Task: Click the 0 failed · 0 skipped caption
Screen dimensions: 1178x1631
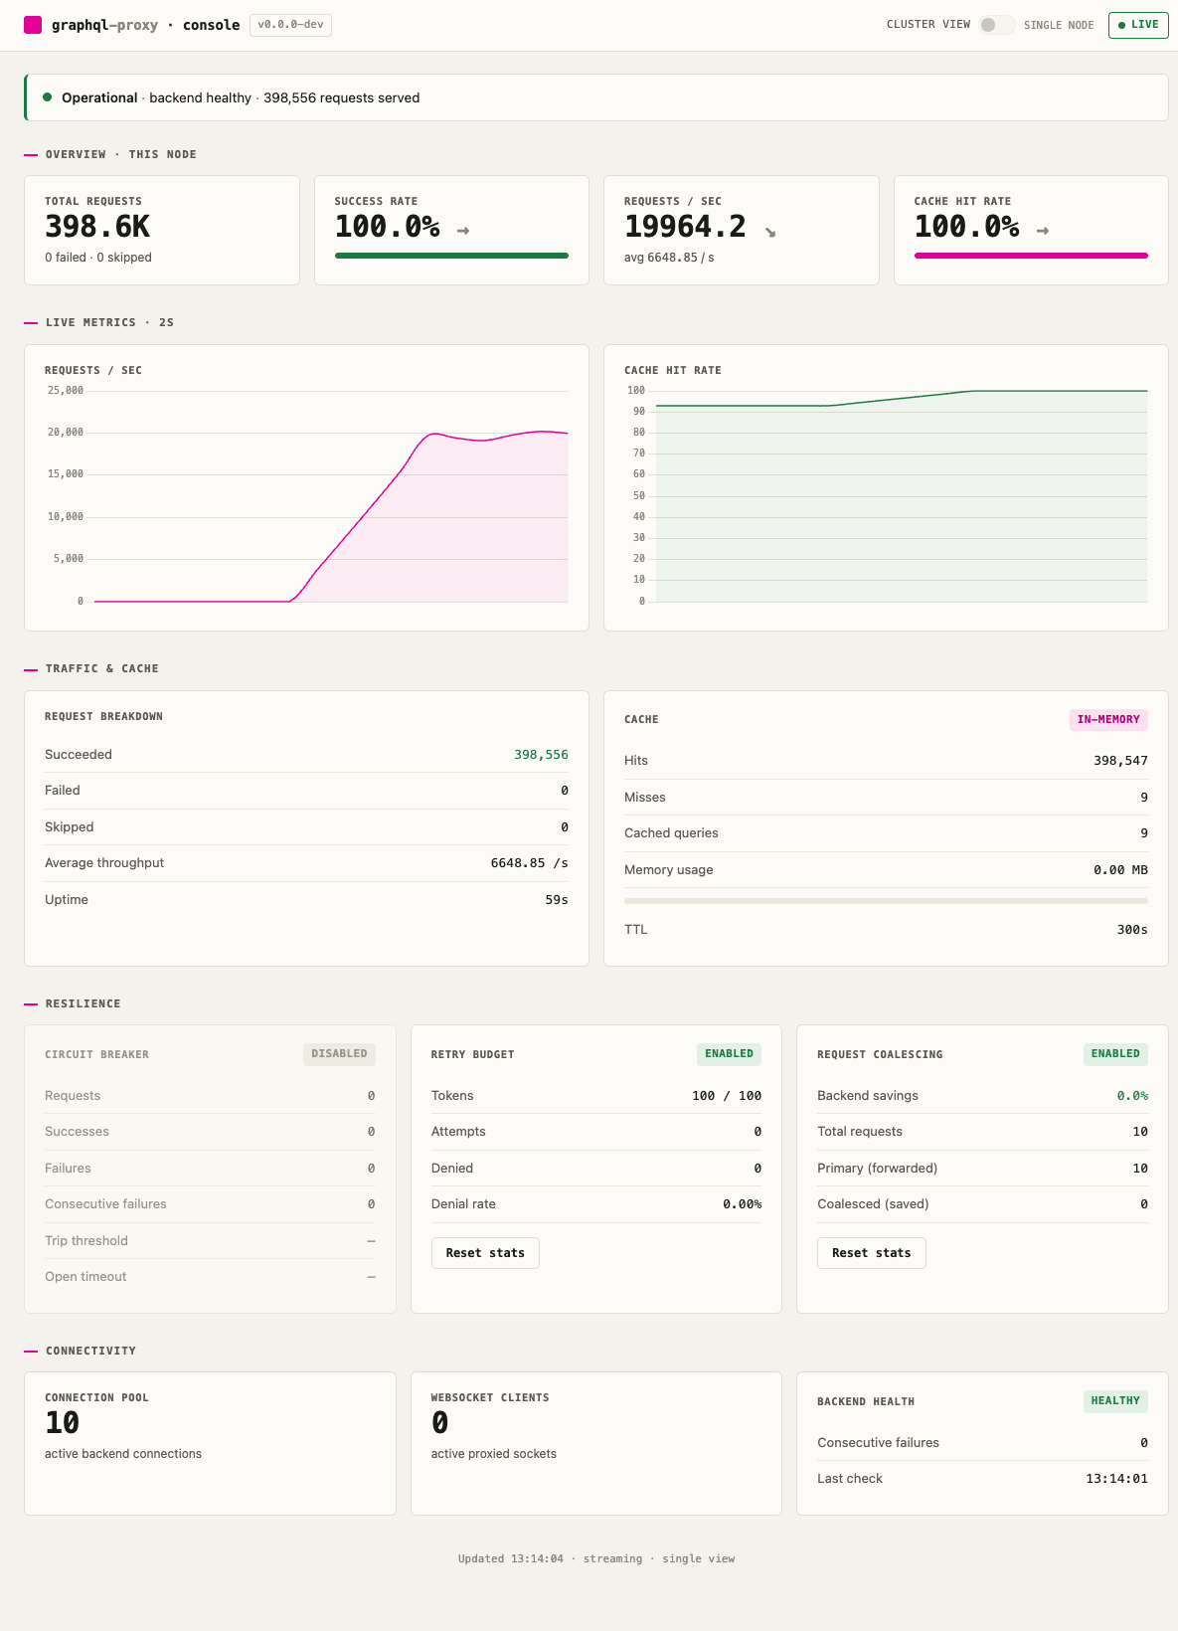Action: (x=98, y=258)
